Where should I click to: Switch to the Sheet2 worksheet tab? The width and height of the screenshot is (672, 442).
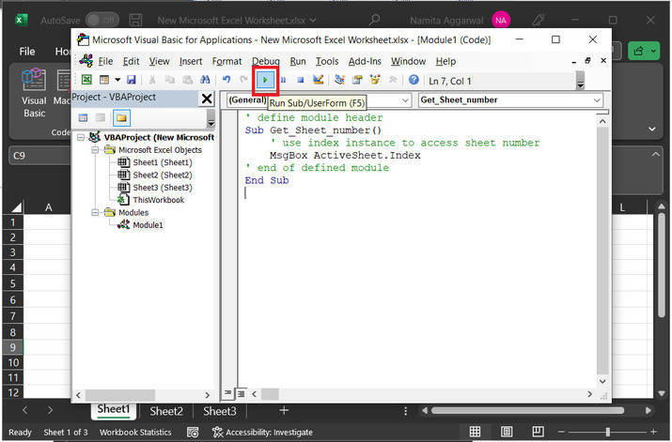[x=166, y=411]
